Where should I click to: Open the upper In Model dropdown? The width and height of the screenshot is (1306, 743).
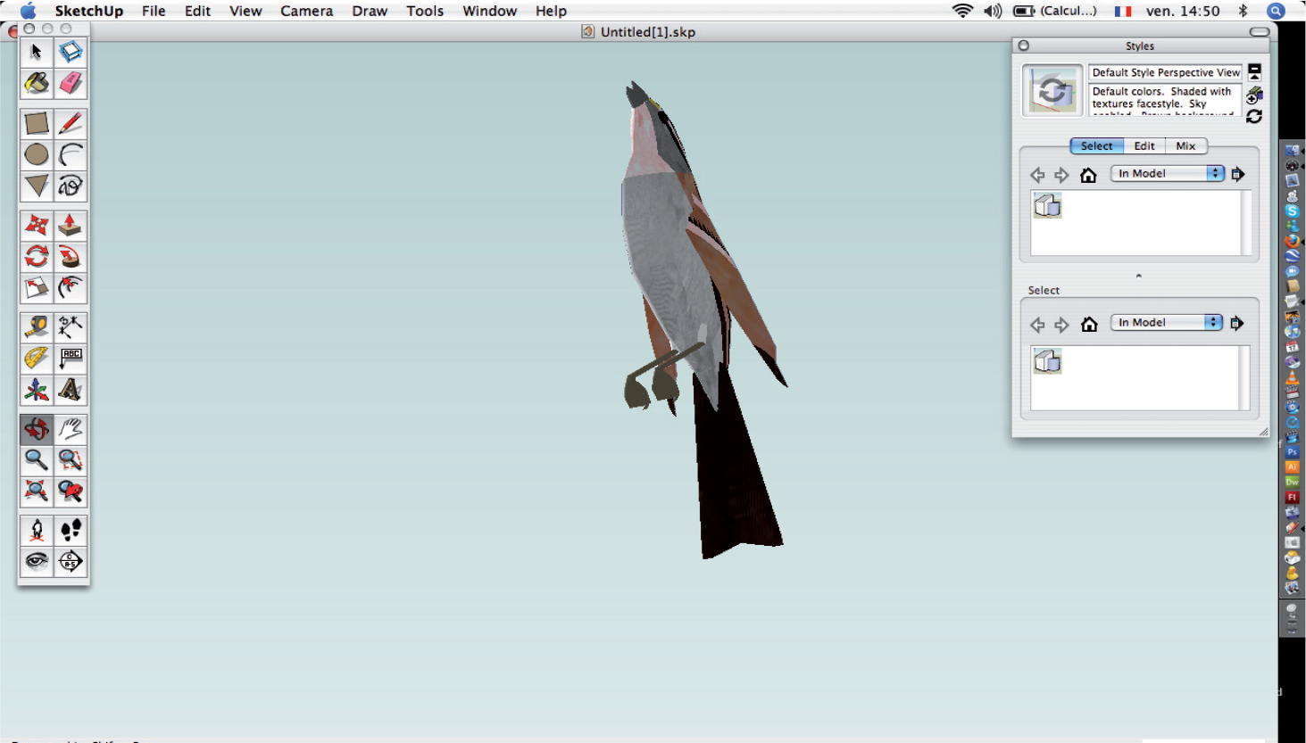coord(1168,174)
